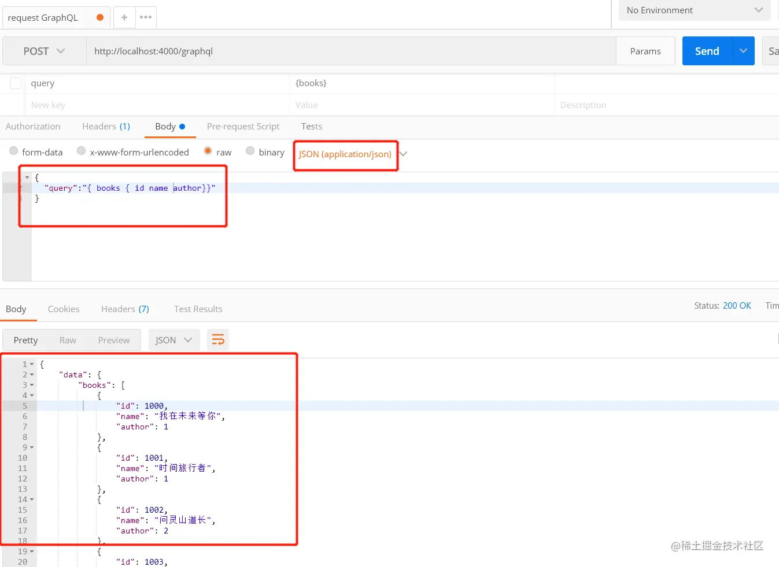Expand the Send button dropdown arrow
The height and width of the screenshot is (567, 779).
(744, 51)
